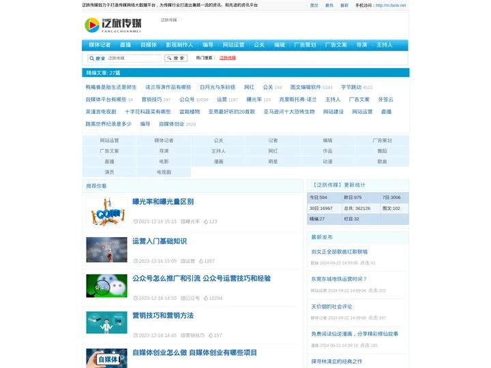Click the COM thumbnail of the 曝光率 article
This screenshot has width=491, height=368.
tap(106, 212)
